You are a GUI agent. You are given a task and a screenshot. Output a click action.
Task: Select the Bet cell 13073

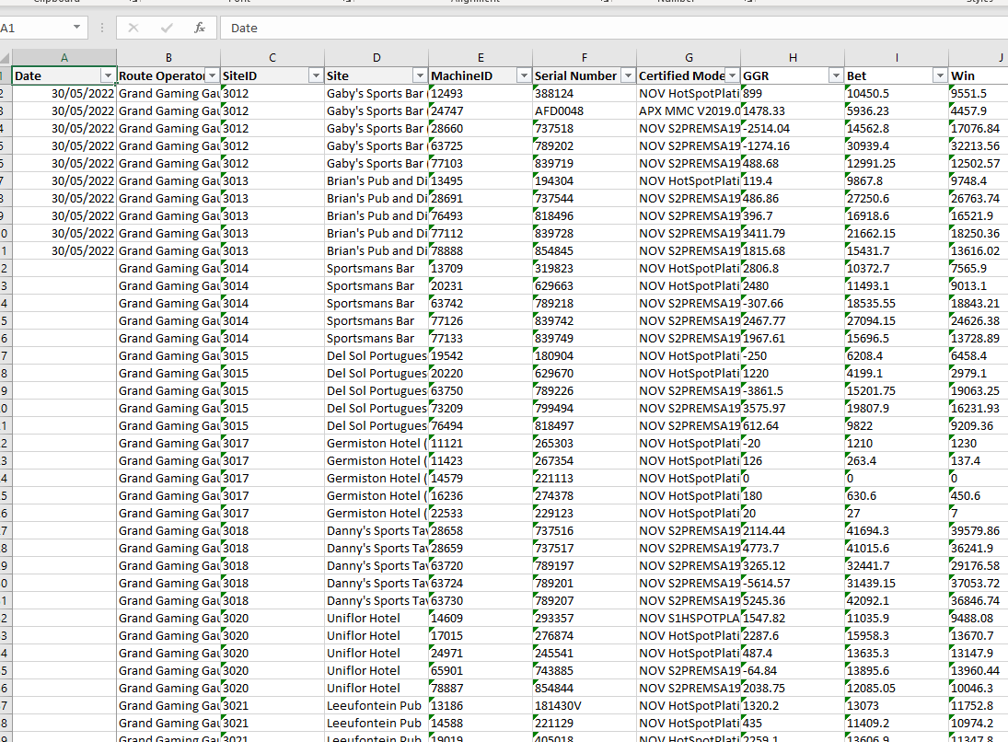(x=897, y=705)
